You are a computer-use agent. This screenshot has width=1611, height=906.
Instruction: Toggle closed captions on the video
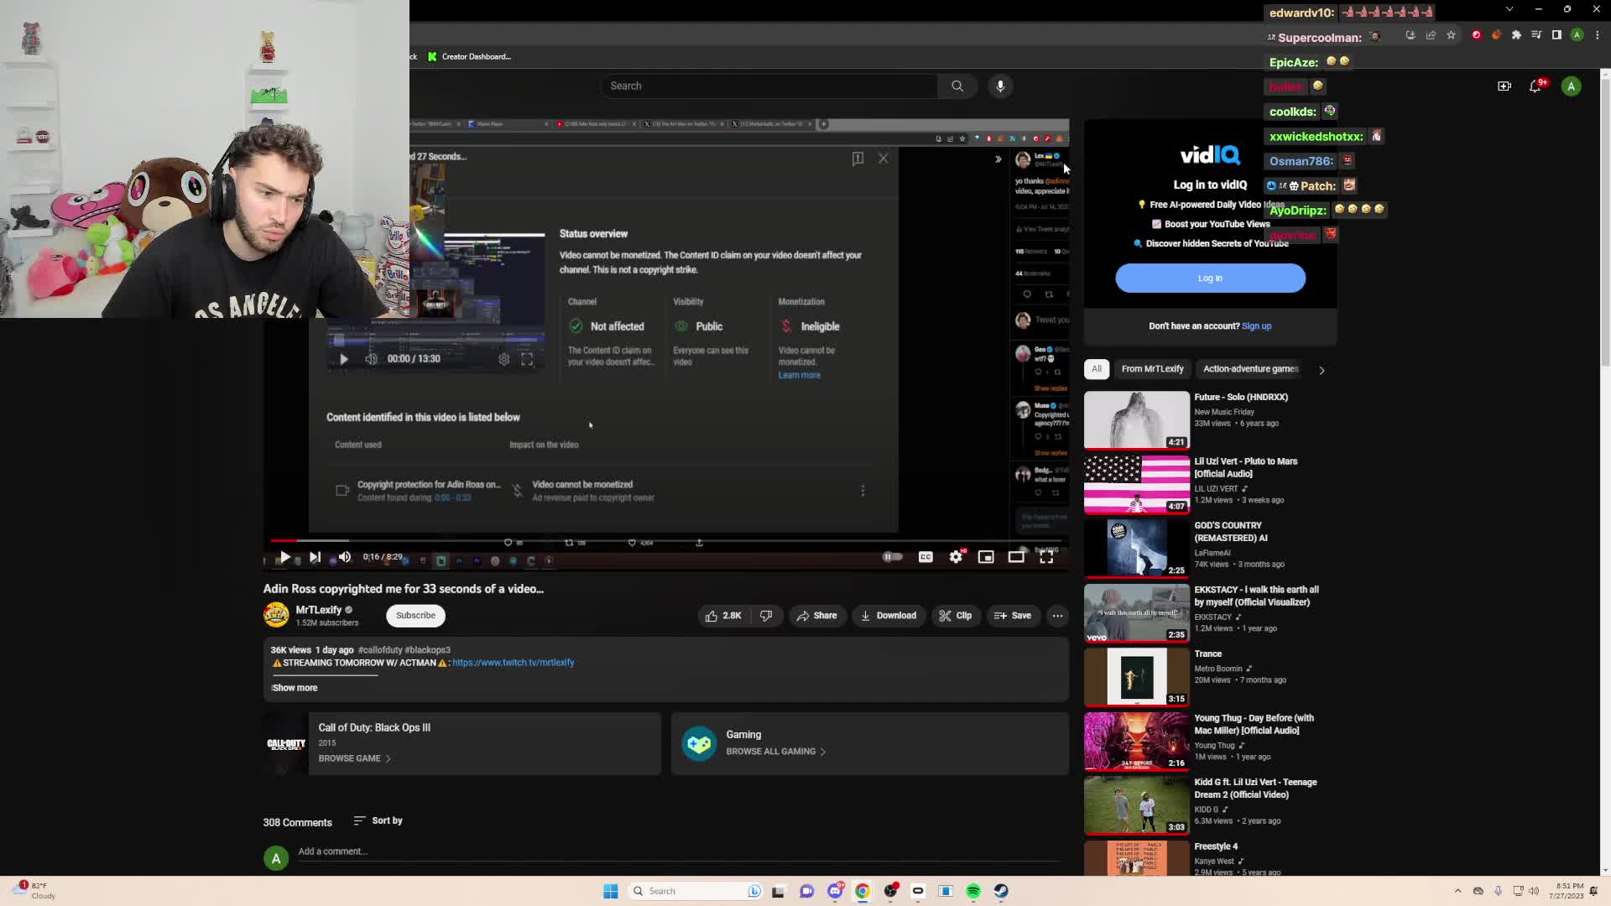click(x=925, y=557)
